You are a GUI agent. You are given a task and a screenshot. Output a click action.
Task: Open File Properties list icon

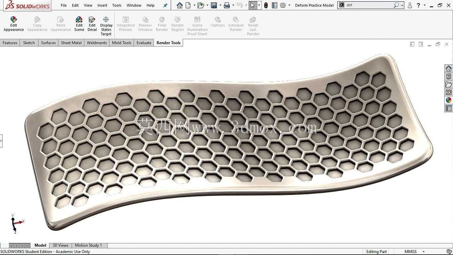pos(275,5)
